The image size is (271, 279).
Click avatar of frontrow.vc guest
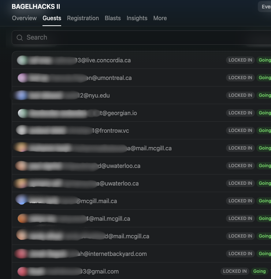(22, 130)
